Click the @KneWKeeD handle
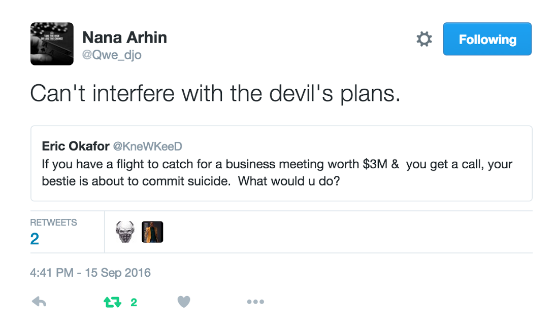This screenshot has width=556, height=334. pyautogui.click(x=147, y=146)
